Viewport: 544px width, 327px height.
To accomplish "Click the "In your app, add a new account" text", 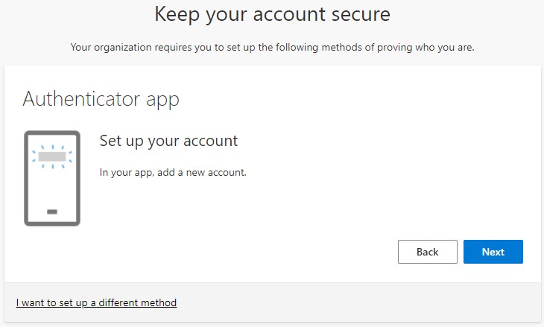I will coord(173,173).
